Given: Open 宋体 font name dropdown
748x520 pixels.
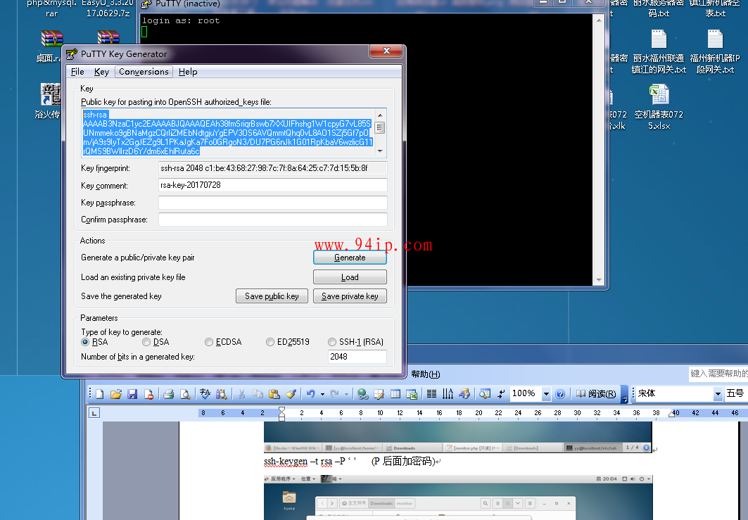Looking at the screenshot, I should point(718,394).
